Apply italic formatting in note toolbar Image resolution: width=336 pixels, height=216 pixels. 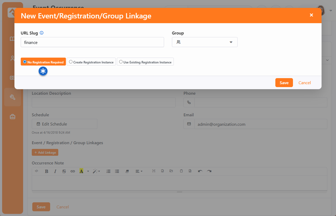point(55,171)
